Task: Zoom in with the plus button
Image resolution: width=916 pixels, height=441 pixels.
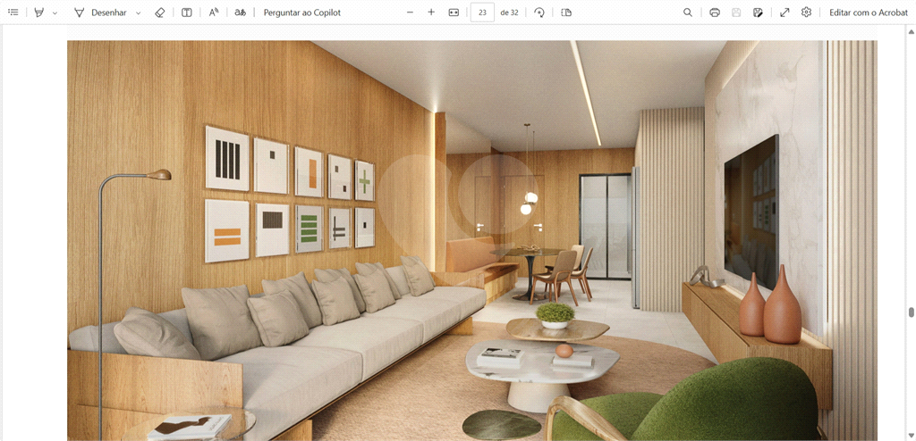Action: coord(431,12)
